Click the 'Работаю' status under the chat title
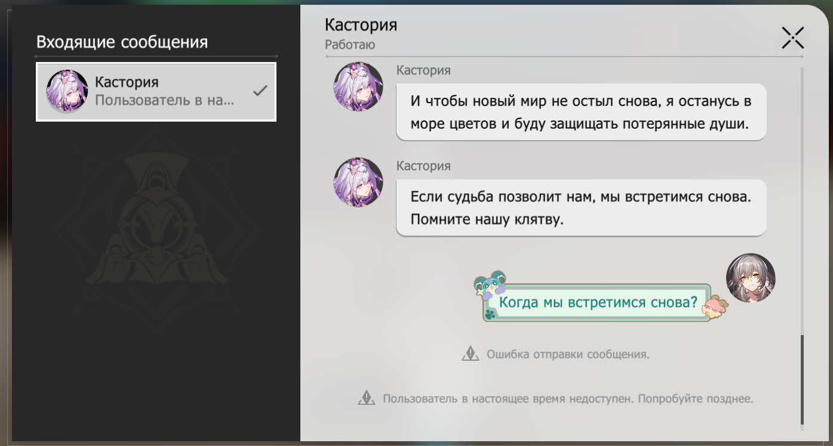Screen dimensions: 833x446 coord(350,45)
